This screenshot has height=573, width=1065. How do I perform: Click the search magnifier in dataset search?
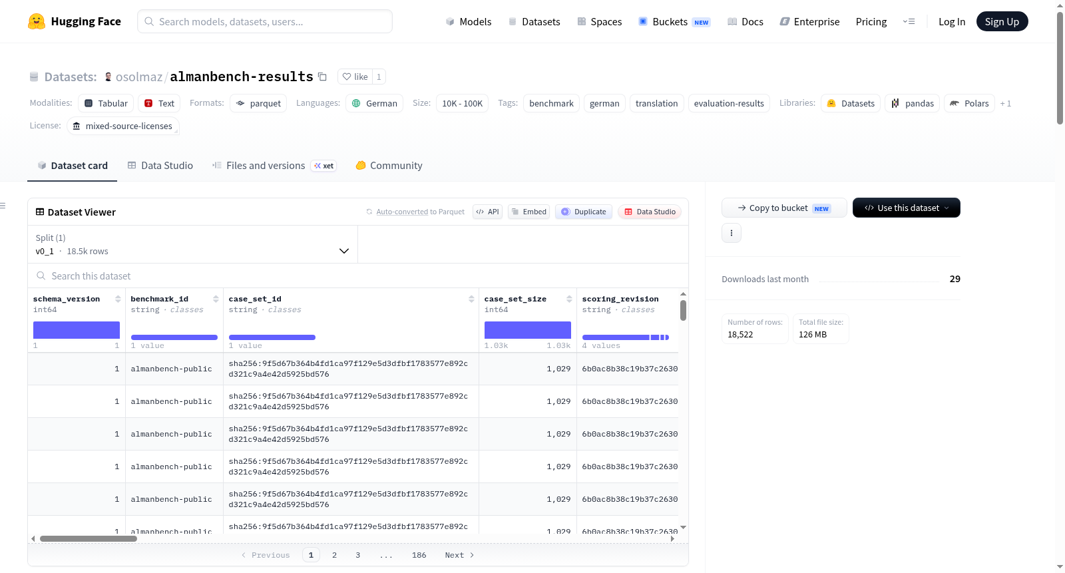tap(41, 276)
